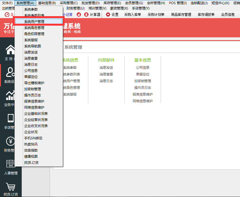
Task: Open the 基础信息(B) menu
Action: click(x=47, y=3)
